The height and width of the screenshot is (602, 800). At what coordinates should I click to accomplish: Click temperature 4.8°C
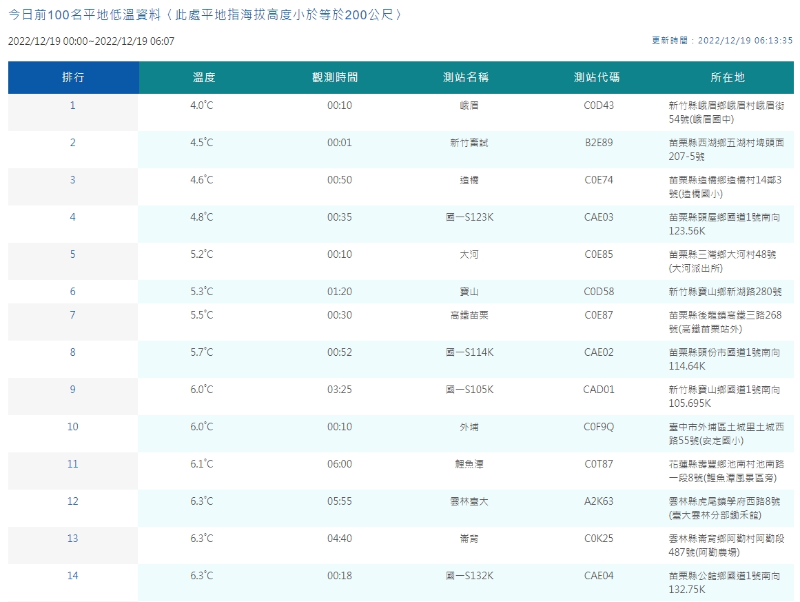coord(202,217)
